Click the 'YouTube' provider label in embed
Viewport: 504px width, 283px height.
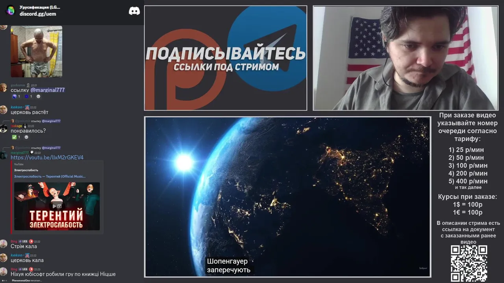pos(19,164)
